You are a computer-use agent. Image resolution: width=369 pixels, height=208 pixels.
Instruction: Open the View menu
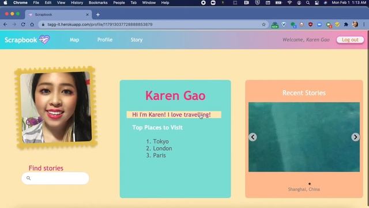tap(61, 3)
